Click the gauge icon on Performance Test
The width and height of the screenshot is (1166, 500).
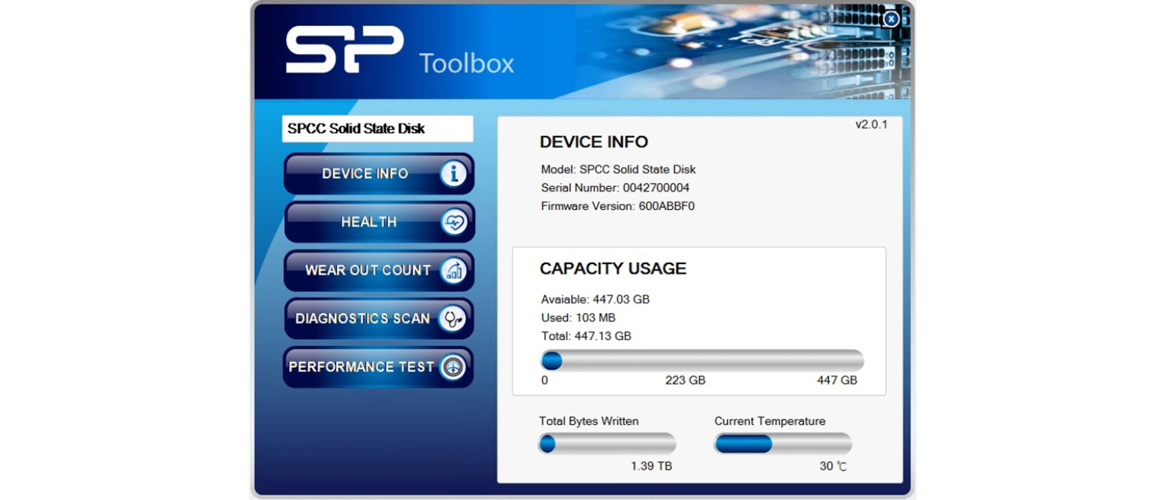(452, 367)
